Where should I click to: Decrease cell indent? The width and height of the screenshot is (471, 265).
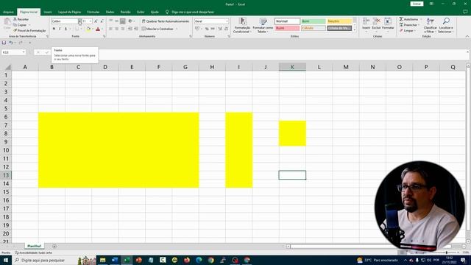[x=130, y=29]
